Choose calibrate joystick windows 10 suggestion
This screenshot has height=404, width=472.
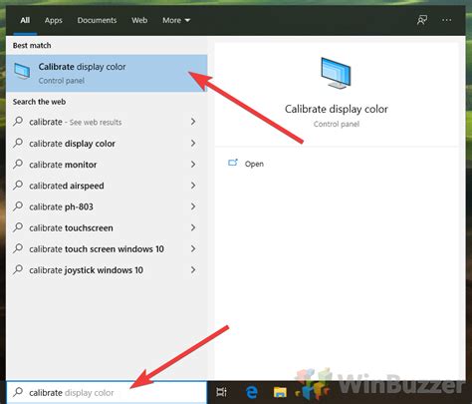click(x=107, y=270)
